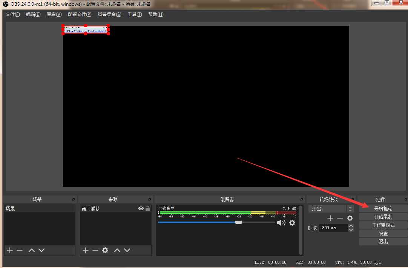This screenshot has height=268, width=408.
Task: Remove the selected scene with minus icon
Action: [x=20, y=250]
